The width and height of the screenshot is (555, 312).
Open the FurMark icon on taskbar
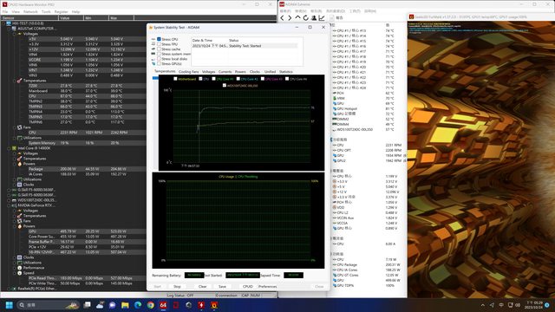pyautogui.click(x=214, y=305)
